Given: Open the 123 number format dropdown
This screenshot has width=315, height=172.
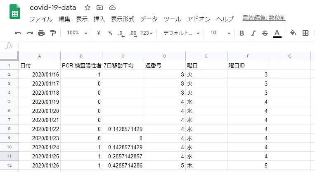Looking at the screenshot, I should (x=147, y=33).
